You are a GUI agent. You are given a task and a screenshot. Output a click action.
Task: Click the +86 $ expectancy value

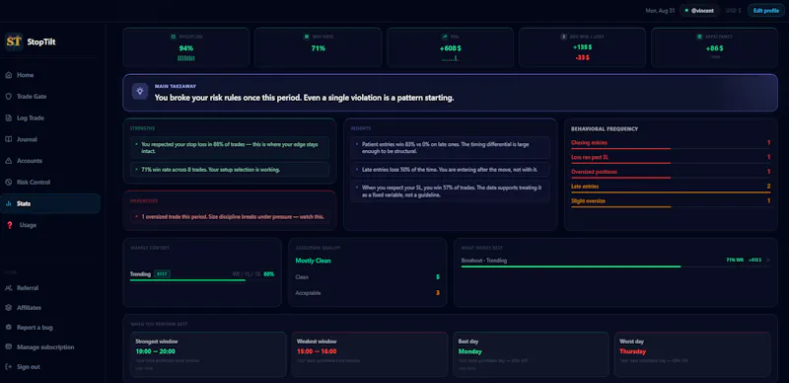coord(714,48)
